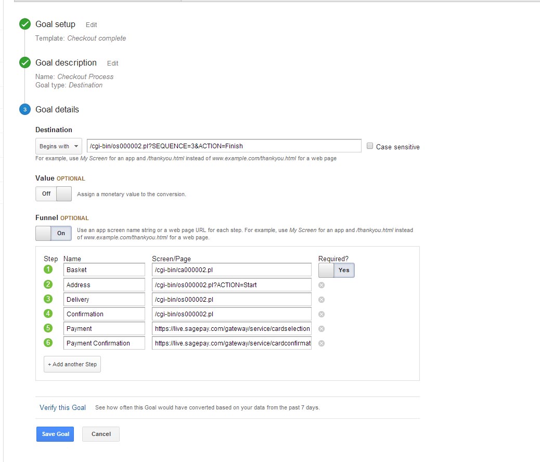Remove the Address funnel step

pyautogui.click(x=322, y=285)
